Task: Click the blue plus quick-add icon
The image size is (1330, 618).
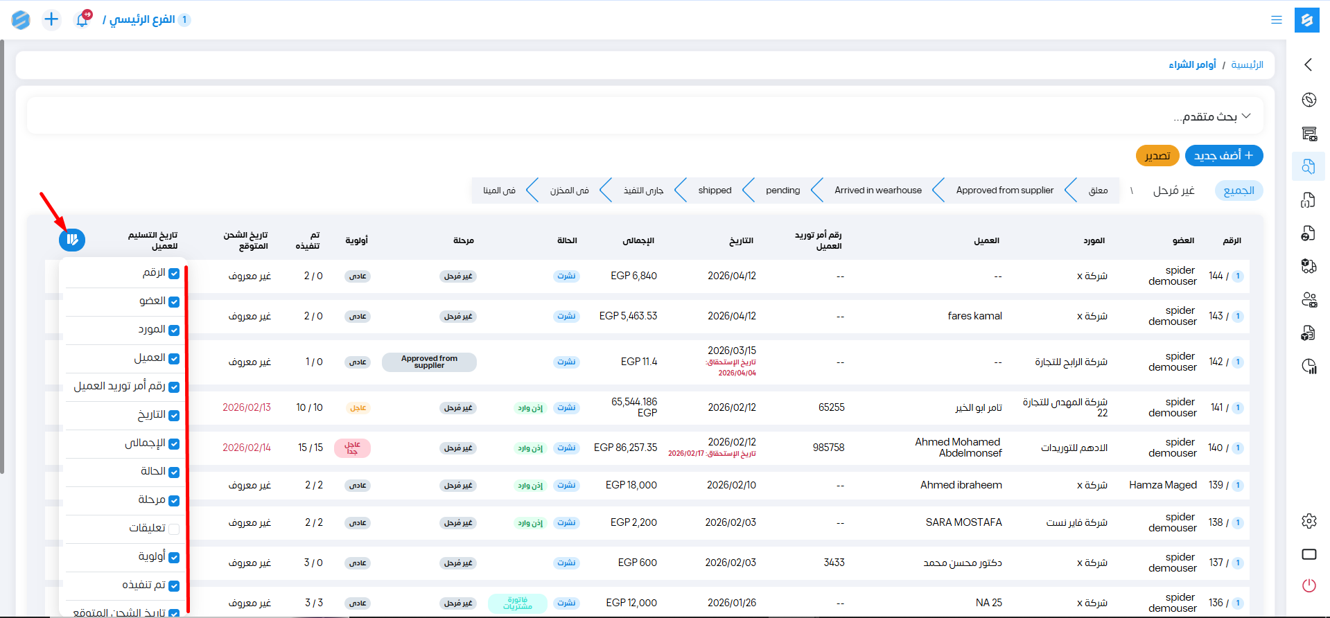Action: (x=51, y=19)
